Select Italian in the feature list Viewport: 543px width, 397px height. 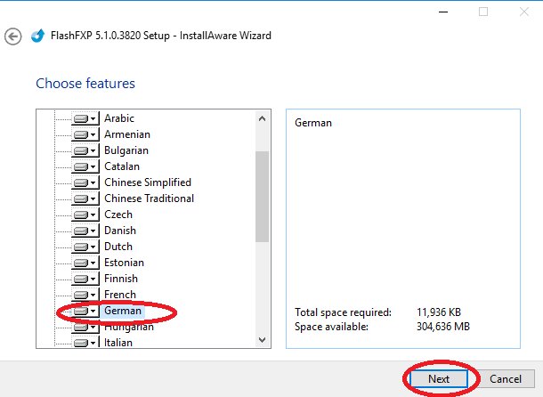pyautogui.click(x=118, y=343)
